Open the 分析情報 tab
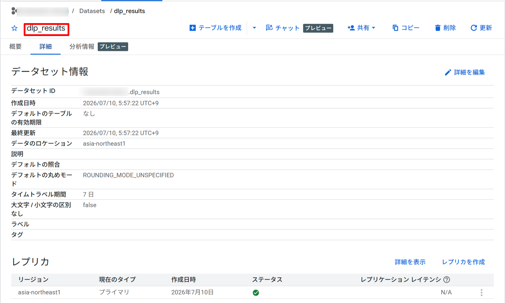This screenshot has width=505, height=303. point(82,47)
